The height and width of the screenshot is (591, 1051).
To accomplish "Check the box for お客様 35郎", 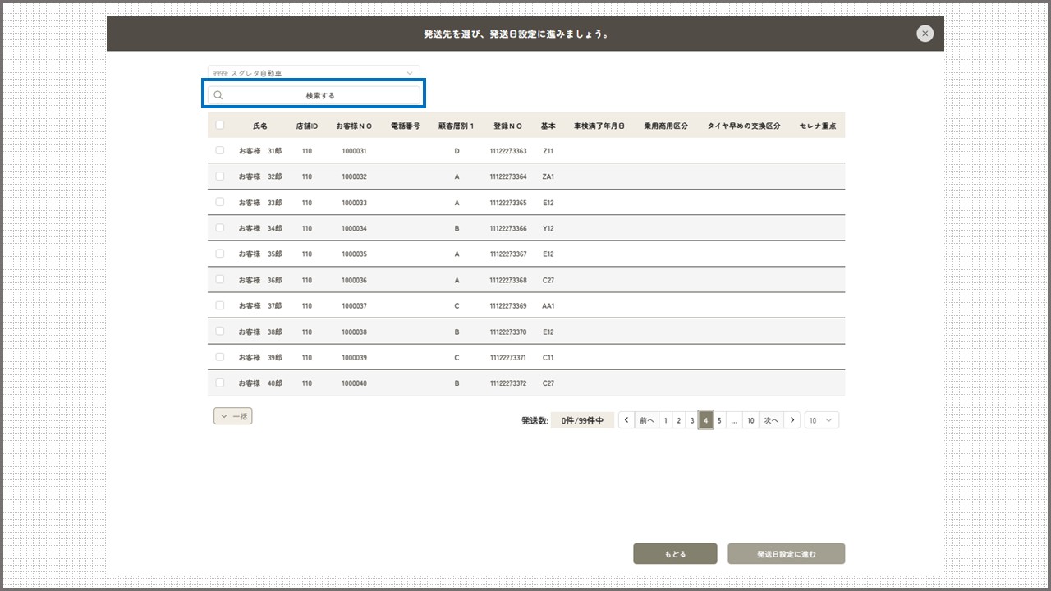I will (x=220, y=254).
